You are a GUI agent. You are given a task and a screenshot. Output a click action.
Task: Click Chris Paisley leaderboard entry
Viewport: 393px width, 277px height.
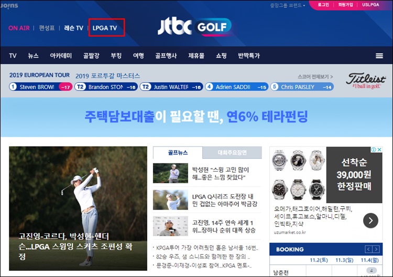[x=302, y=87]
